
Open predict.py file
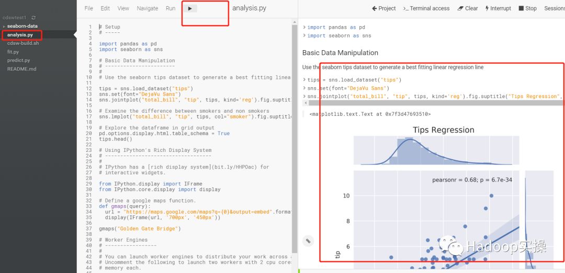click(19, 61)
